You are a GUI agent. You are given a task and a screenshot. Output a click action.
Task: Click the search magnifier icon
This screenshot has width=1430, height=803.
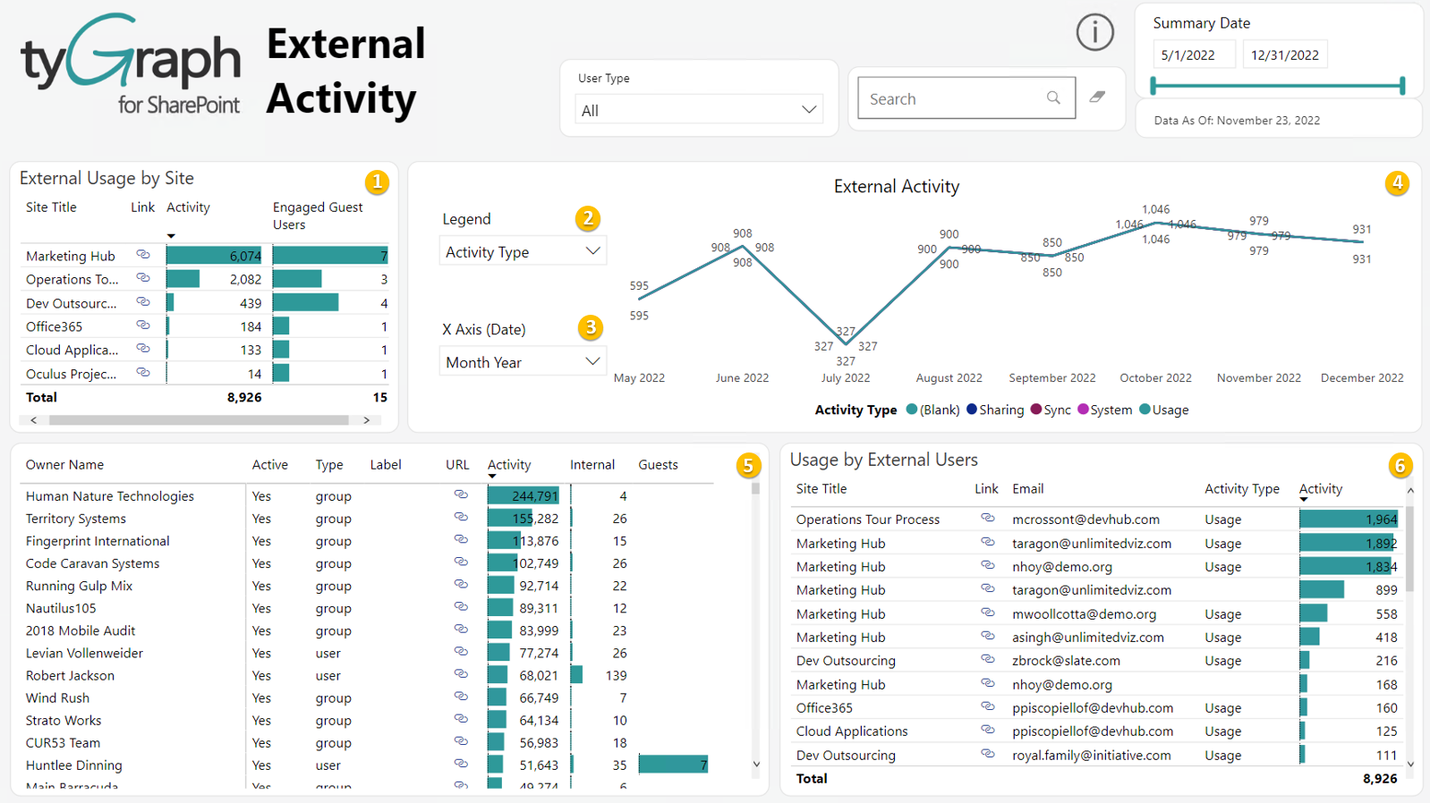point(1053,98)
